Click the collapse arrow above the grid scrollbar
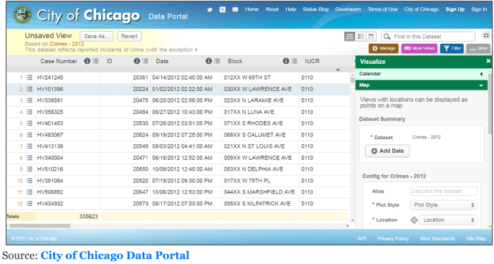Viewport: 494px width, 264px height. pos(338,70)
